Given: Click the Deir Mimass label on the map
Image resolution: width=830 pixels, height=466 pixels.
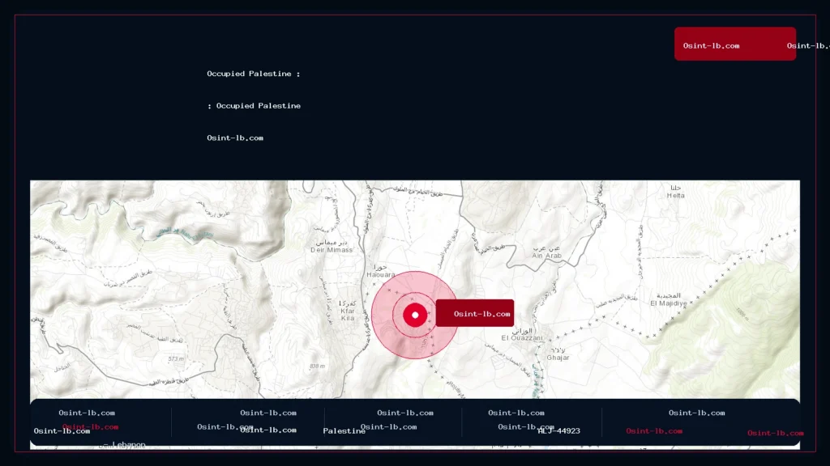Looking at the screenshot, I should pyautogui.click(x=332, y=247).
